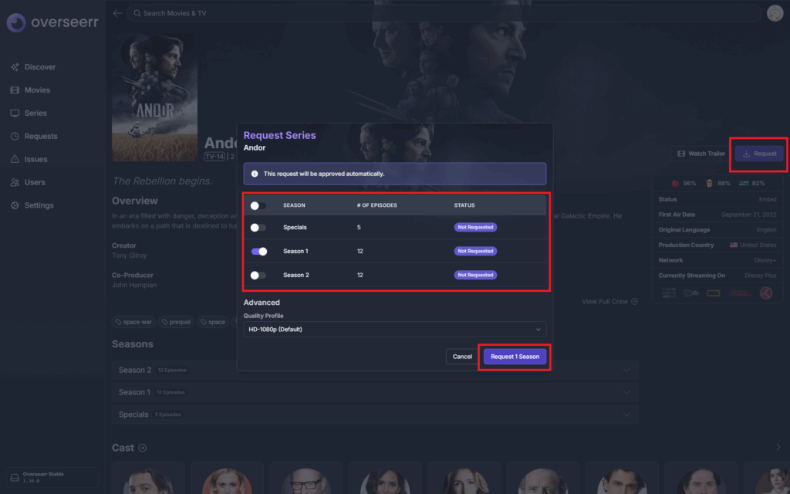The width and height of the screenshot is (790, 494).
Task: Open Requests in the sidebar
Action: [x=34, y=136]
